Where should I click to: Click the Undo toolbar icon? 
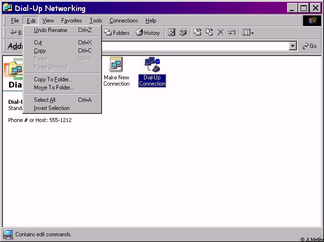[x=232, y=33]
